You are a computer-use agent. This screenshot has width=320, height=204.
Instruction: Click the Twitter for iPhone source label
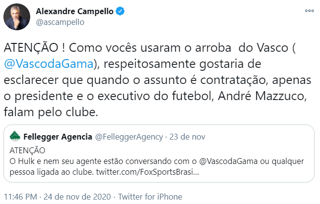point(151,197)
